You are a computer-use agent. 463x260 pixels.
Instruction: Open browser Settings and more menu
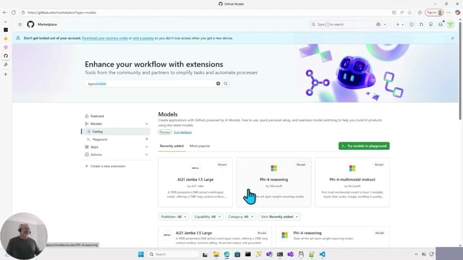click(x=448, y=12)
